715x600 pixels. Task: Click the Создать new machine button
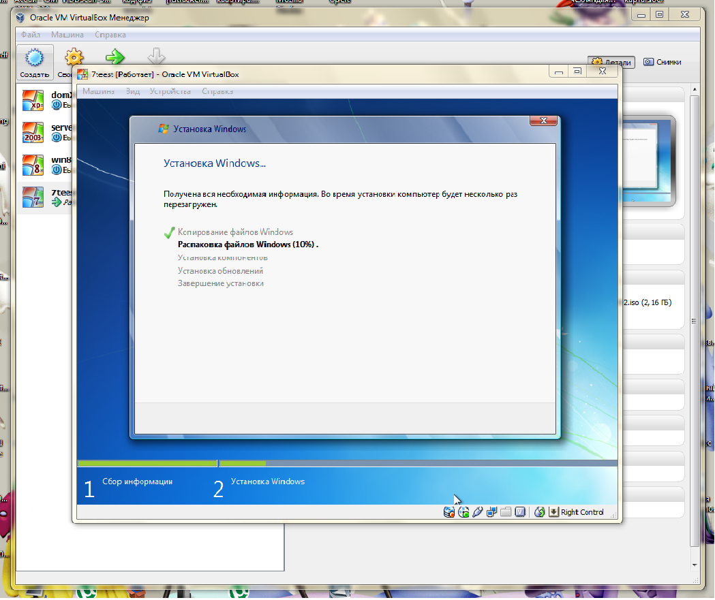(x=35, y=62)
